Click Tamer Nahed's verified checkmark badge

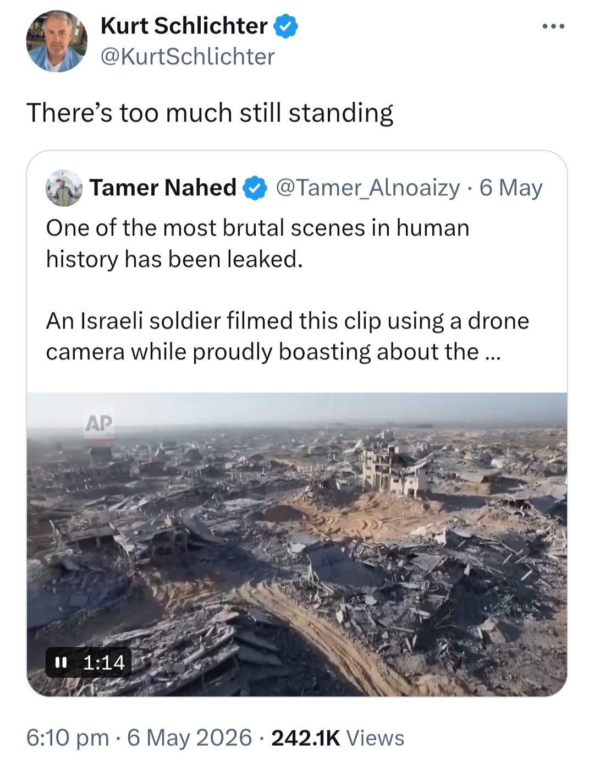pos(255,188)
